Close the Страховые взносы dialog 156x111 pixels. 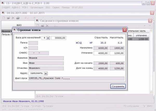125,30
